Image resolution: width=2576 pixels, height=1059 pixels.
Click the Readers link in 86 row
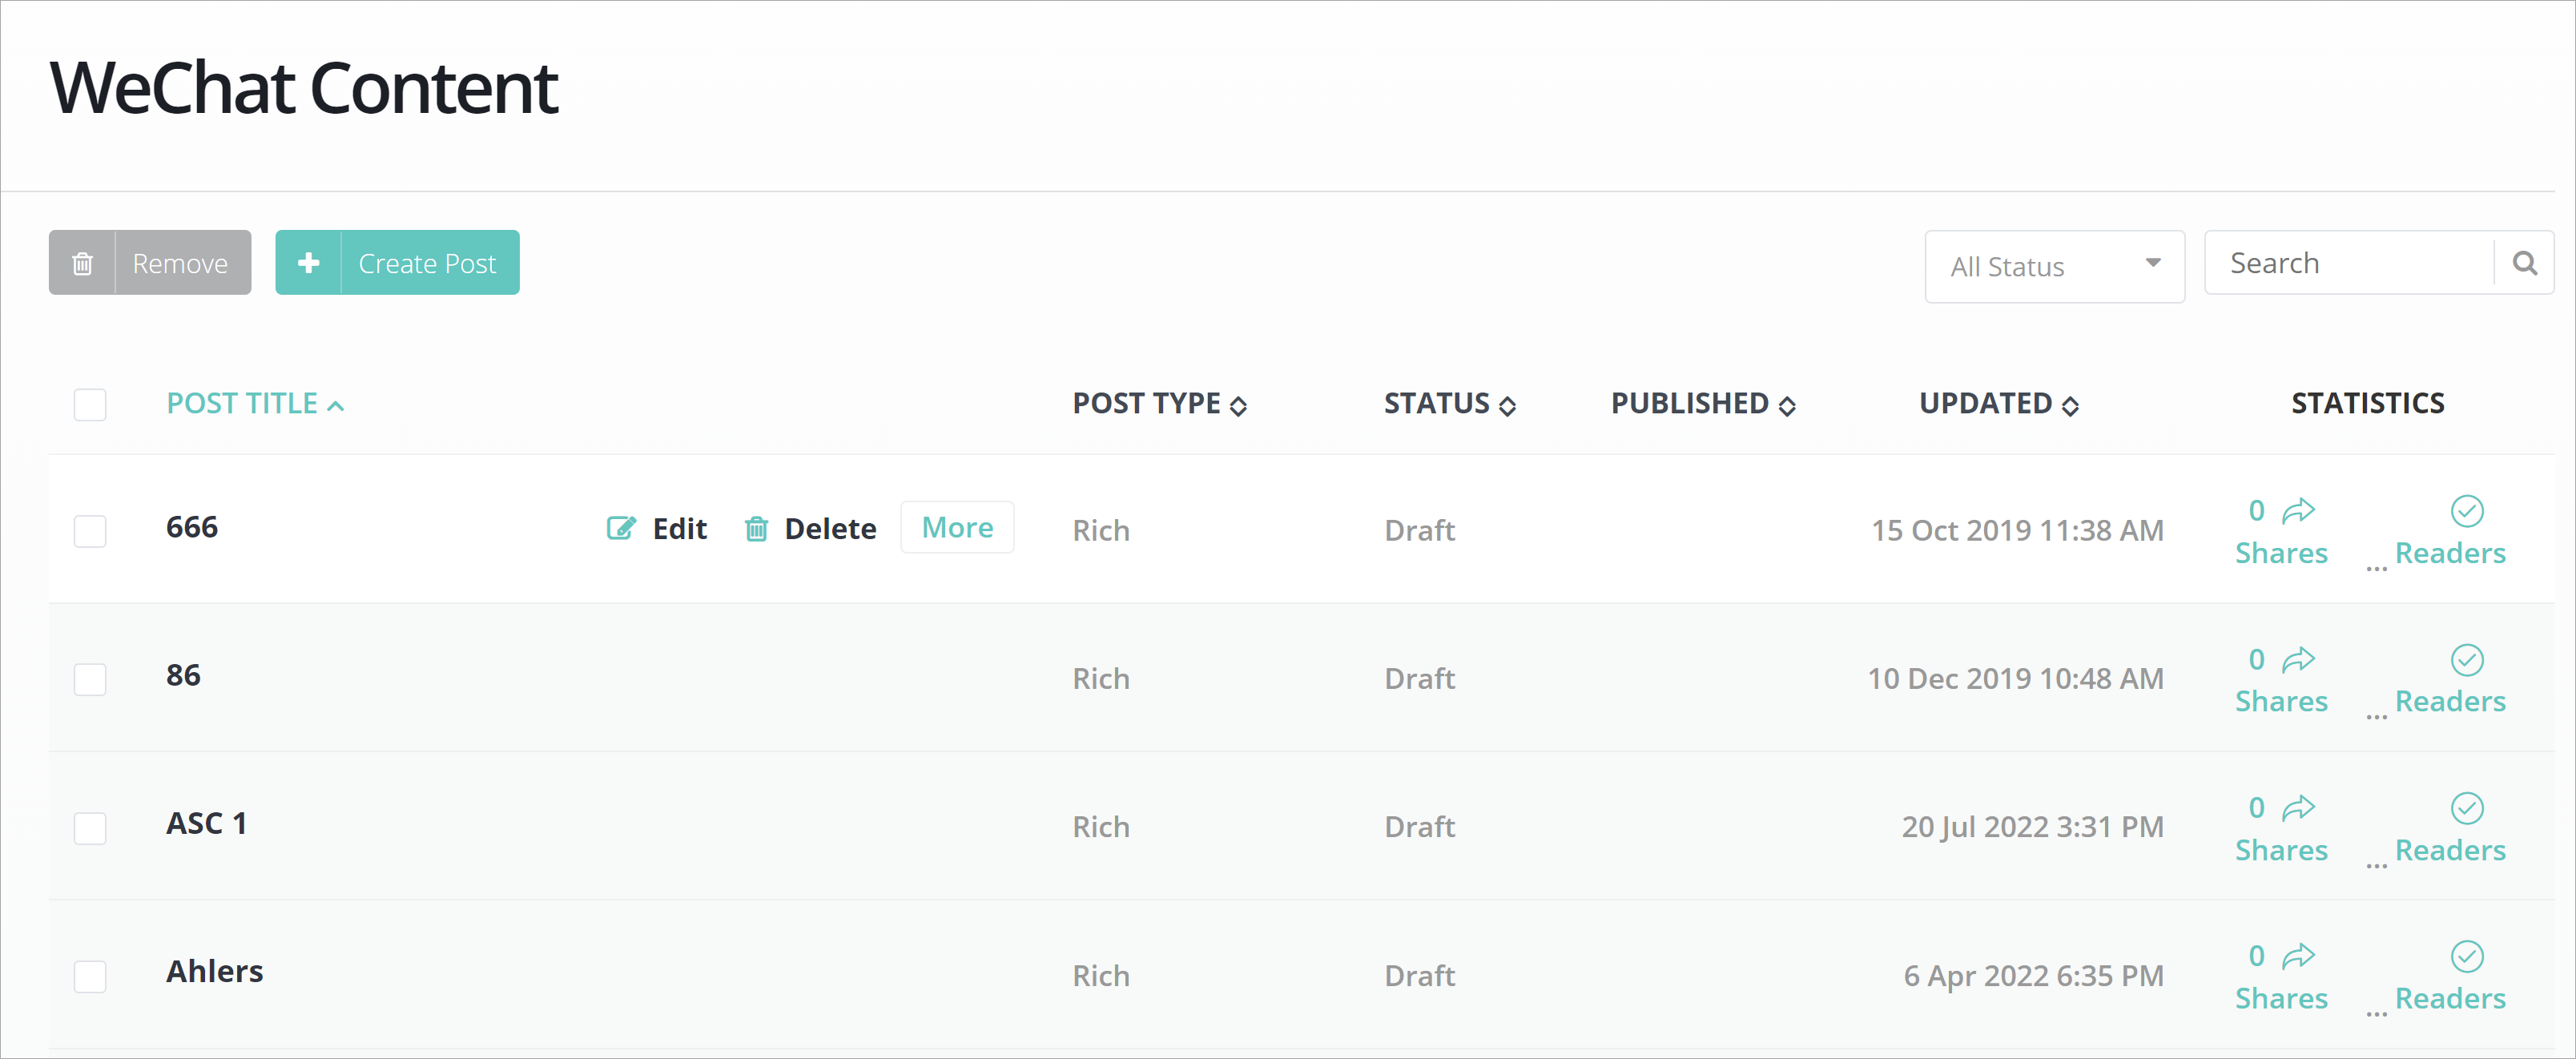(x=2449, y=701)
